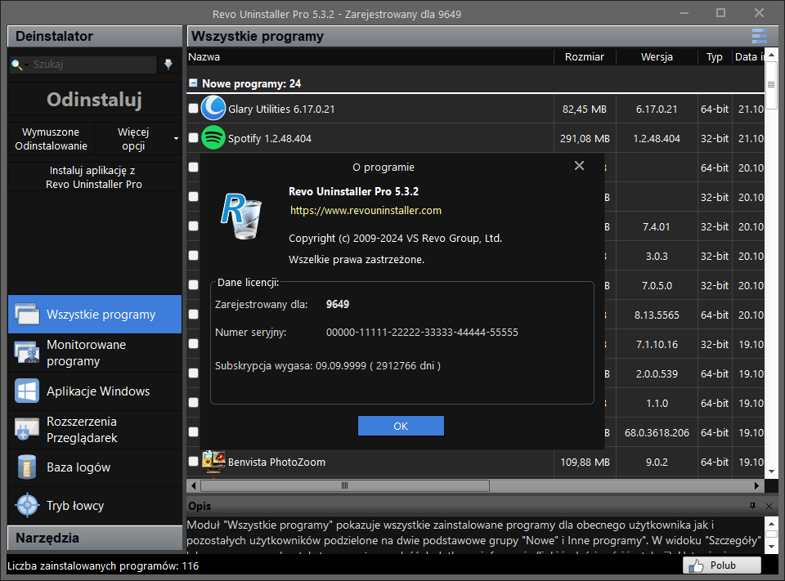Click the Glary Utilities program icon

pyautogui.click(x=213, y=108)
